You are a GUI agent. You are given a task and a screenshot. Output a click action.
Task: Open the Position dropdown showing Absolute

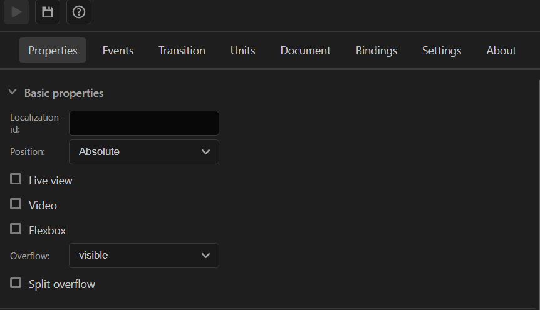144,152
